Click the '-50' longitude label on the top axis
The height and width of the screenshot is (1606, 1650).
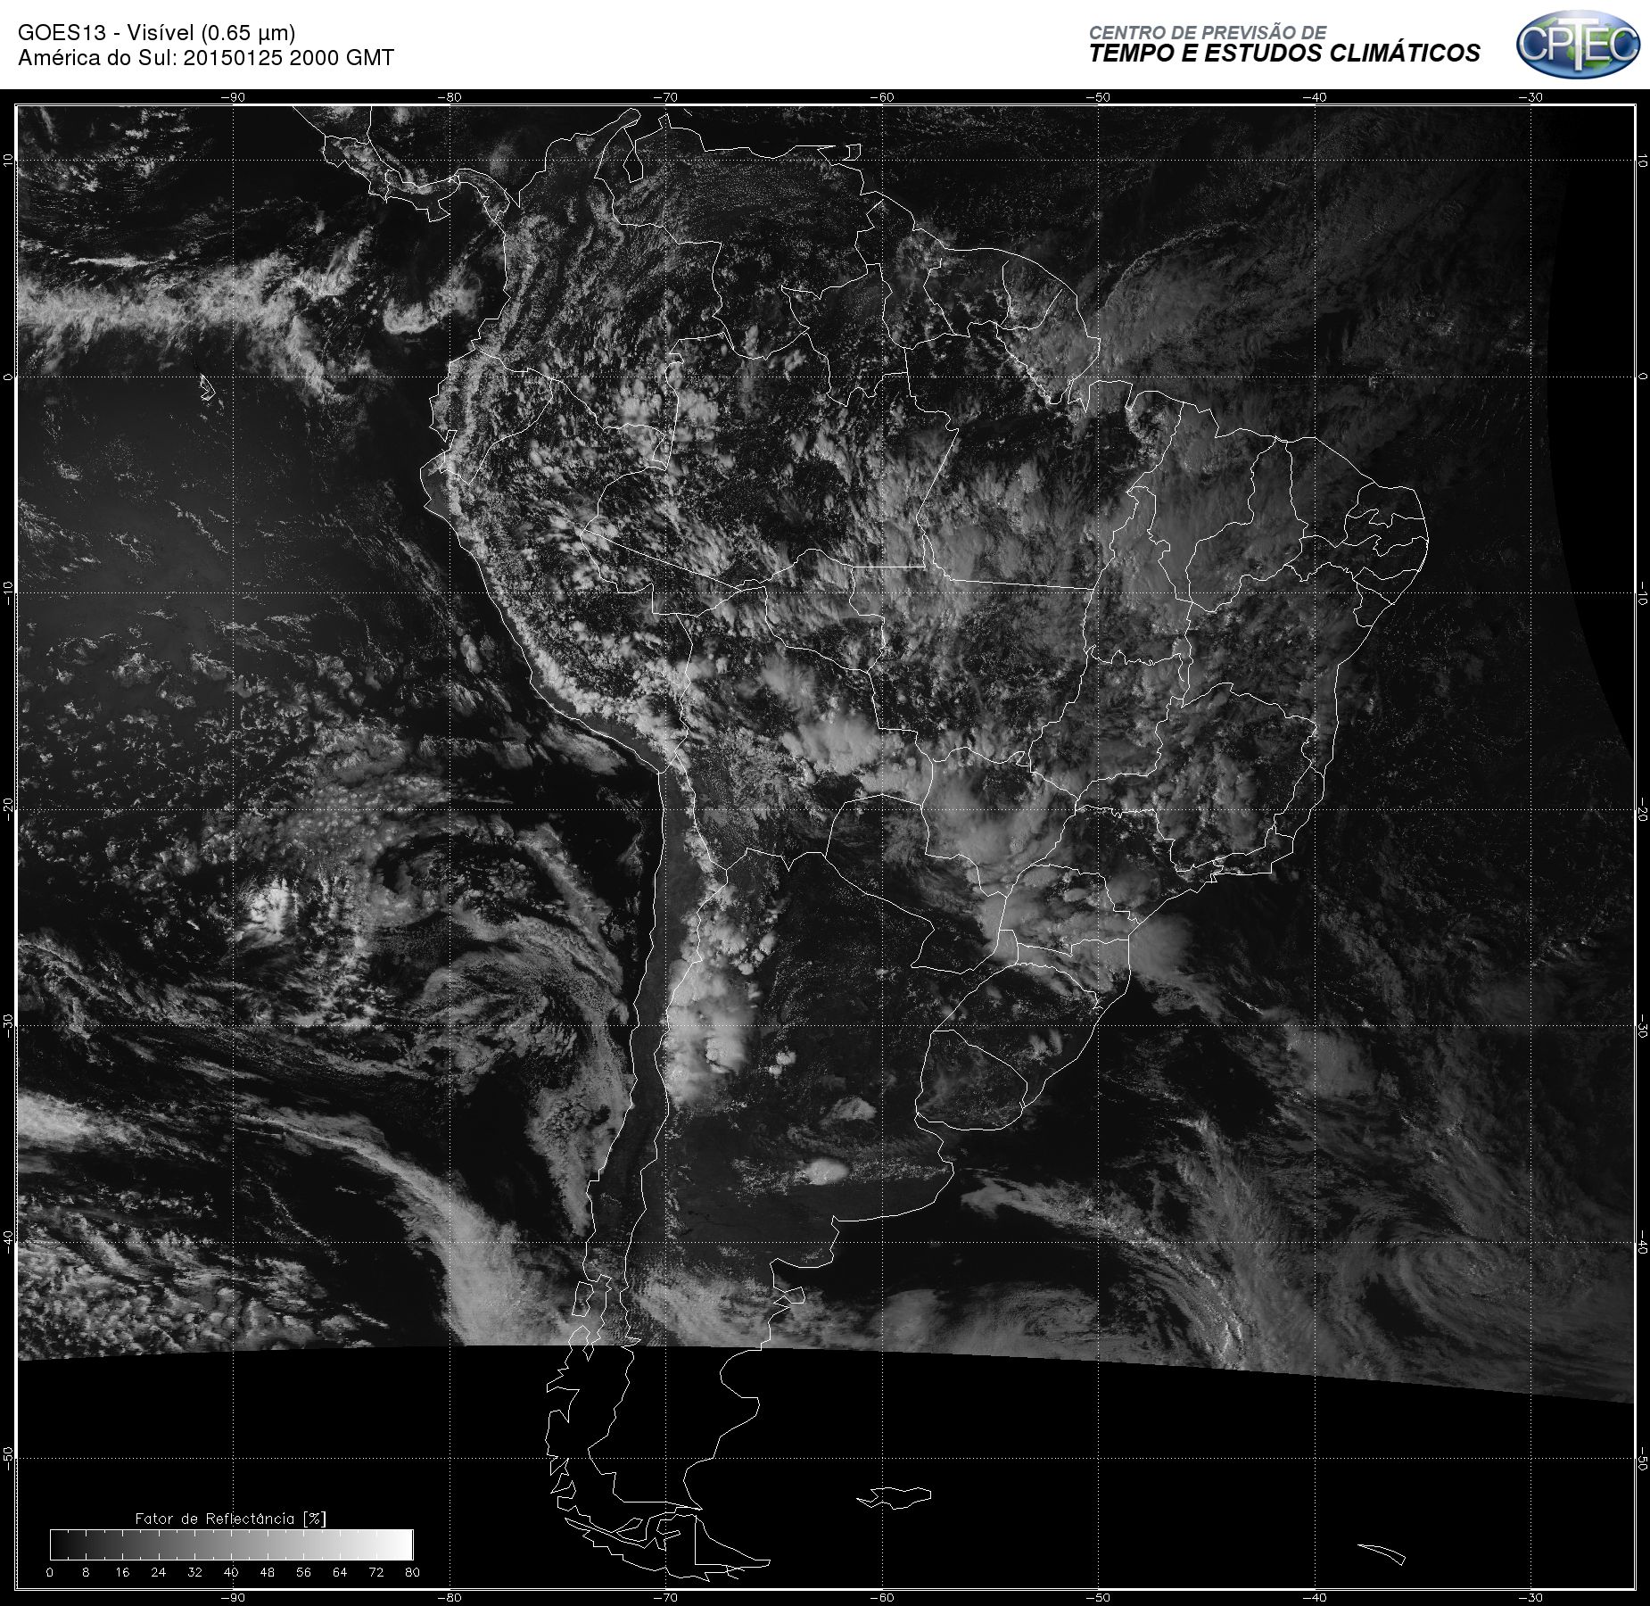pos(1098,97)
